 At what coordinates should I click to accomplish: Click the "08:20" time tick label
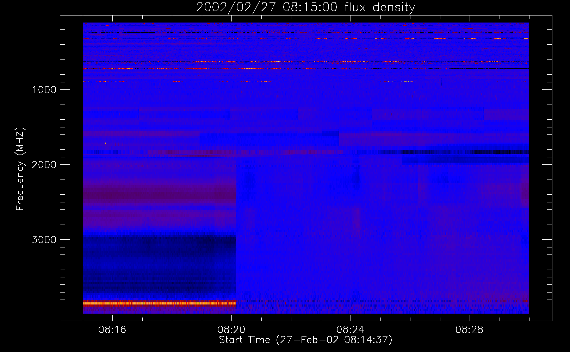[x=231, y=330]
